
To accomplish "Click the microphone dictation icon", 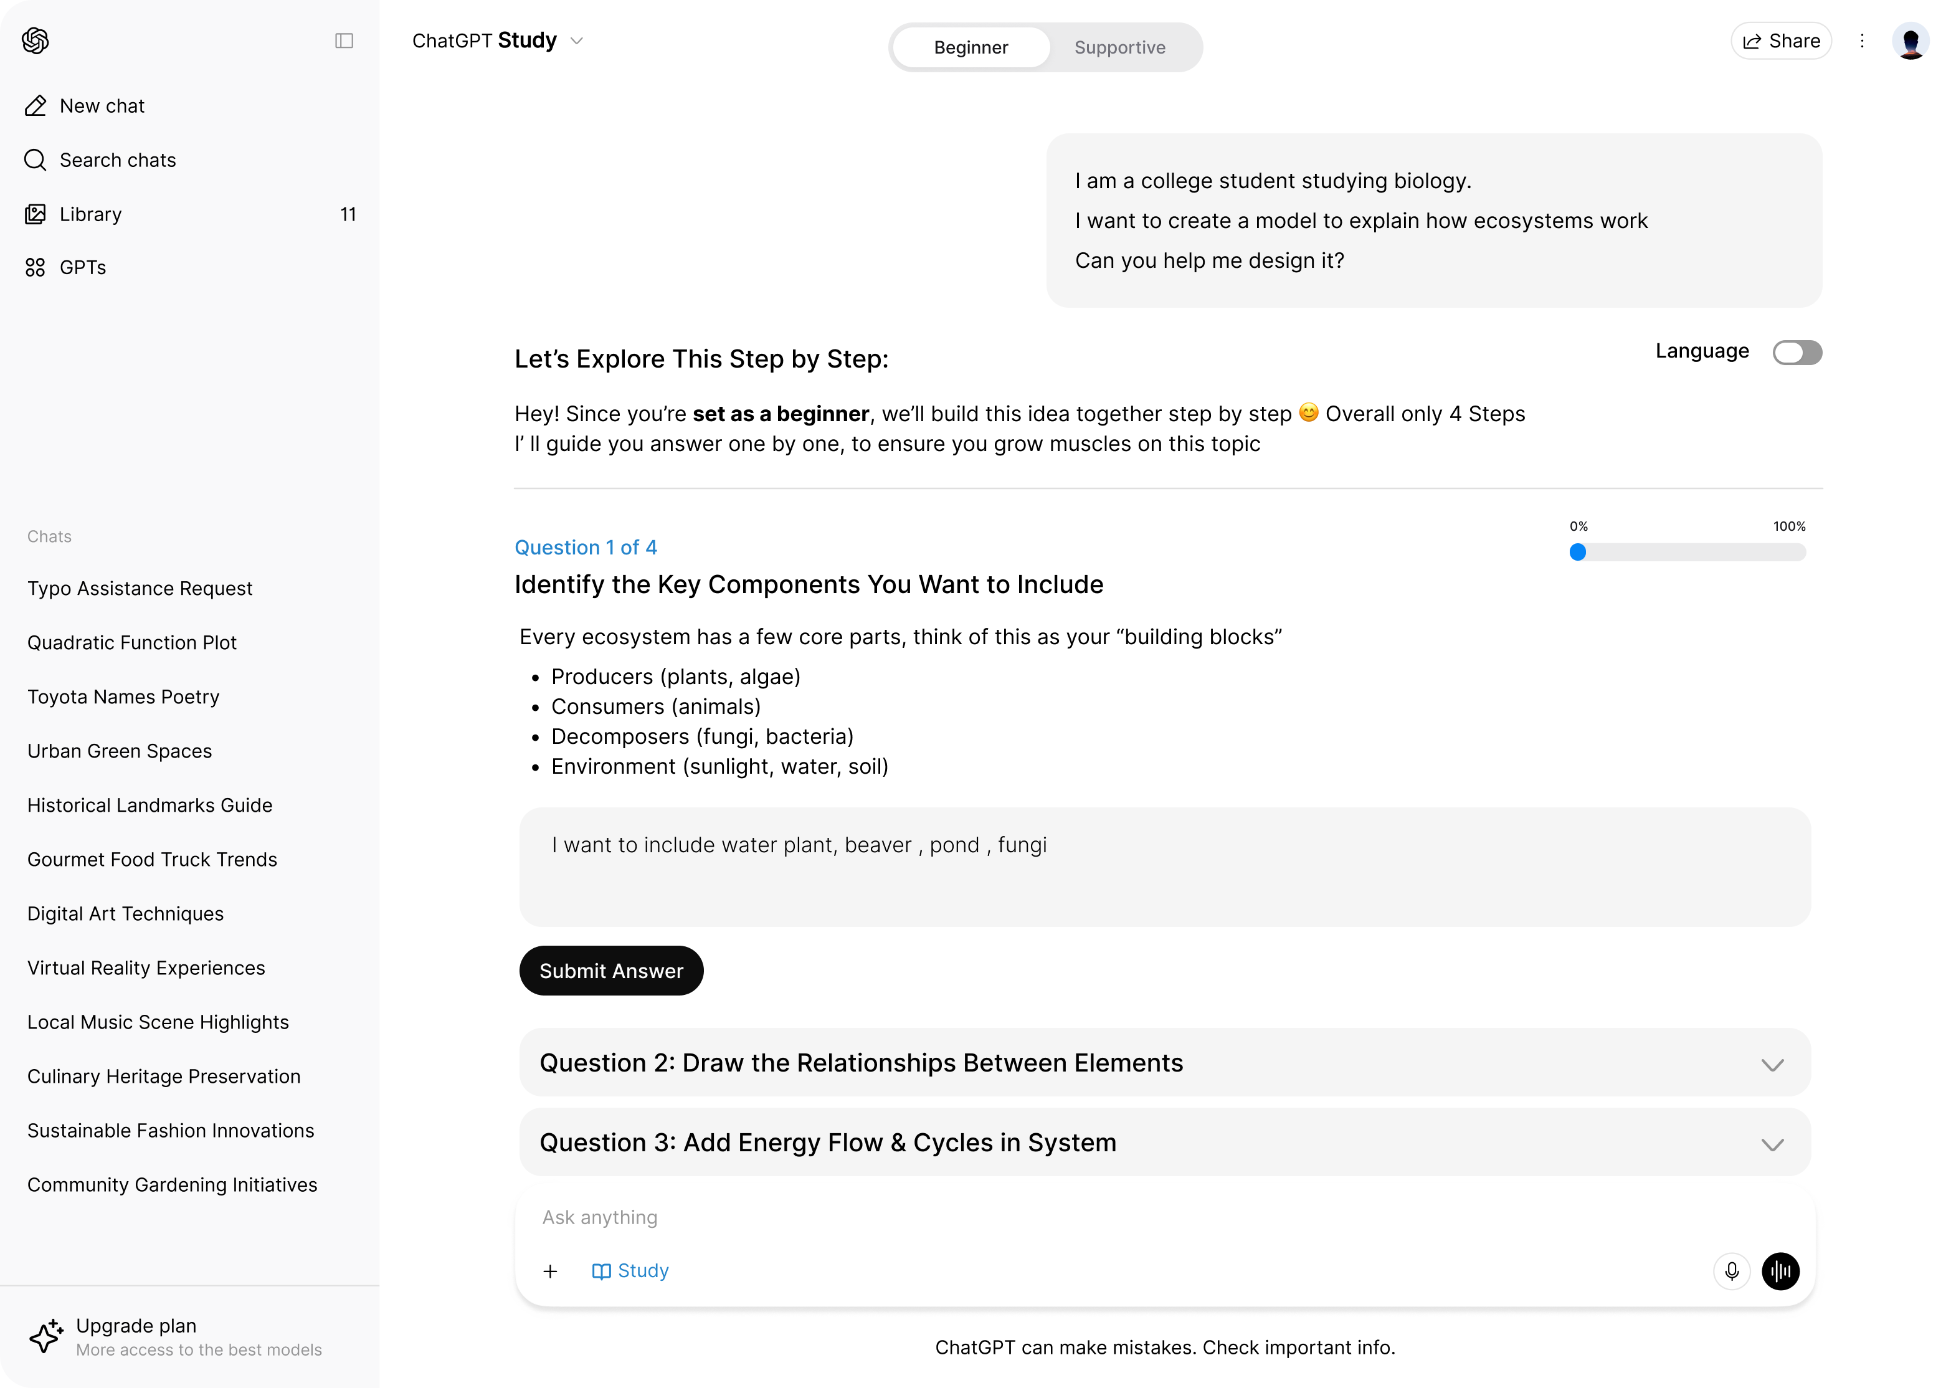I will (1731, 1271).
